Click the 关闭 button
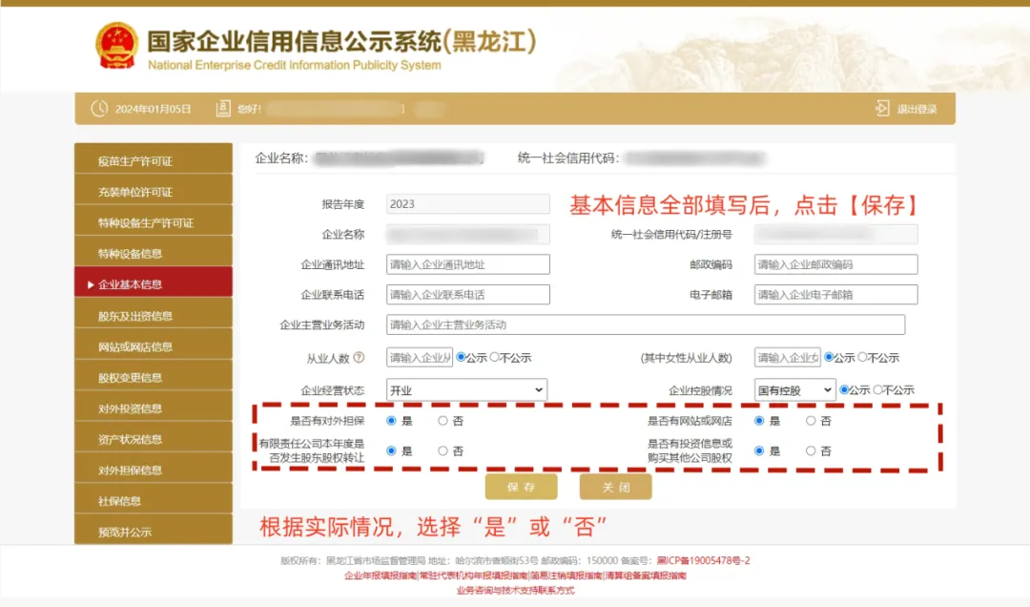Image resolution: width=1030 pixels, height=607 pixels. [615, 487]
